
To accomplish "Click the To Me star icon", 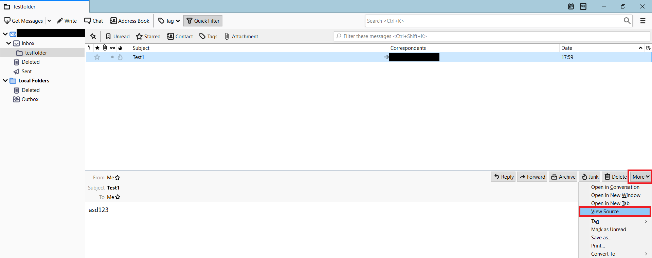I will point(118,197).
